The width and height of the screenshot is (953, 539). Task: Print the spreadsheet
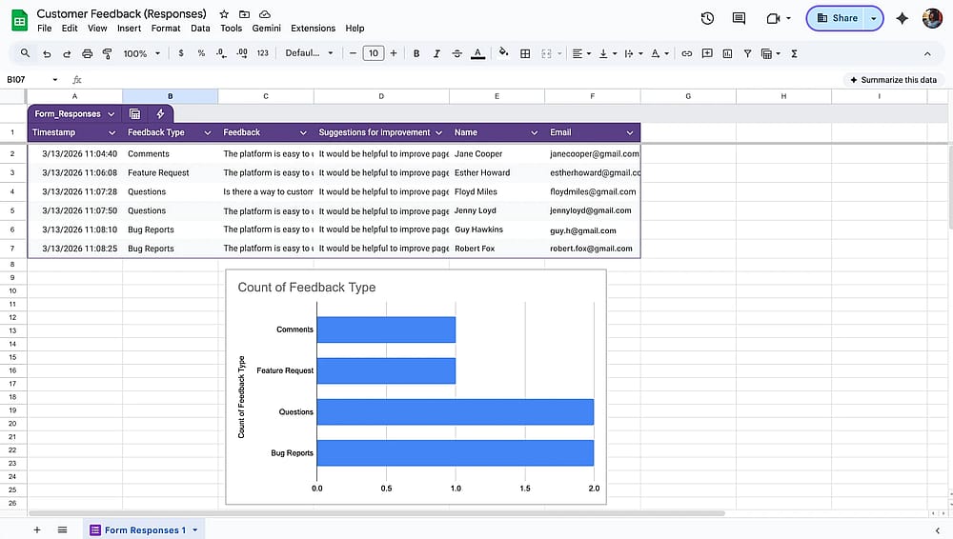click(x=87, y=53)
